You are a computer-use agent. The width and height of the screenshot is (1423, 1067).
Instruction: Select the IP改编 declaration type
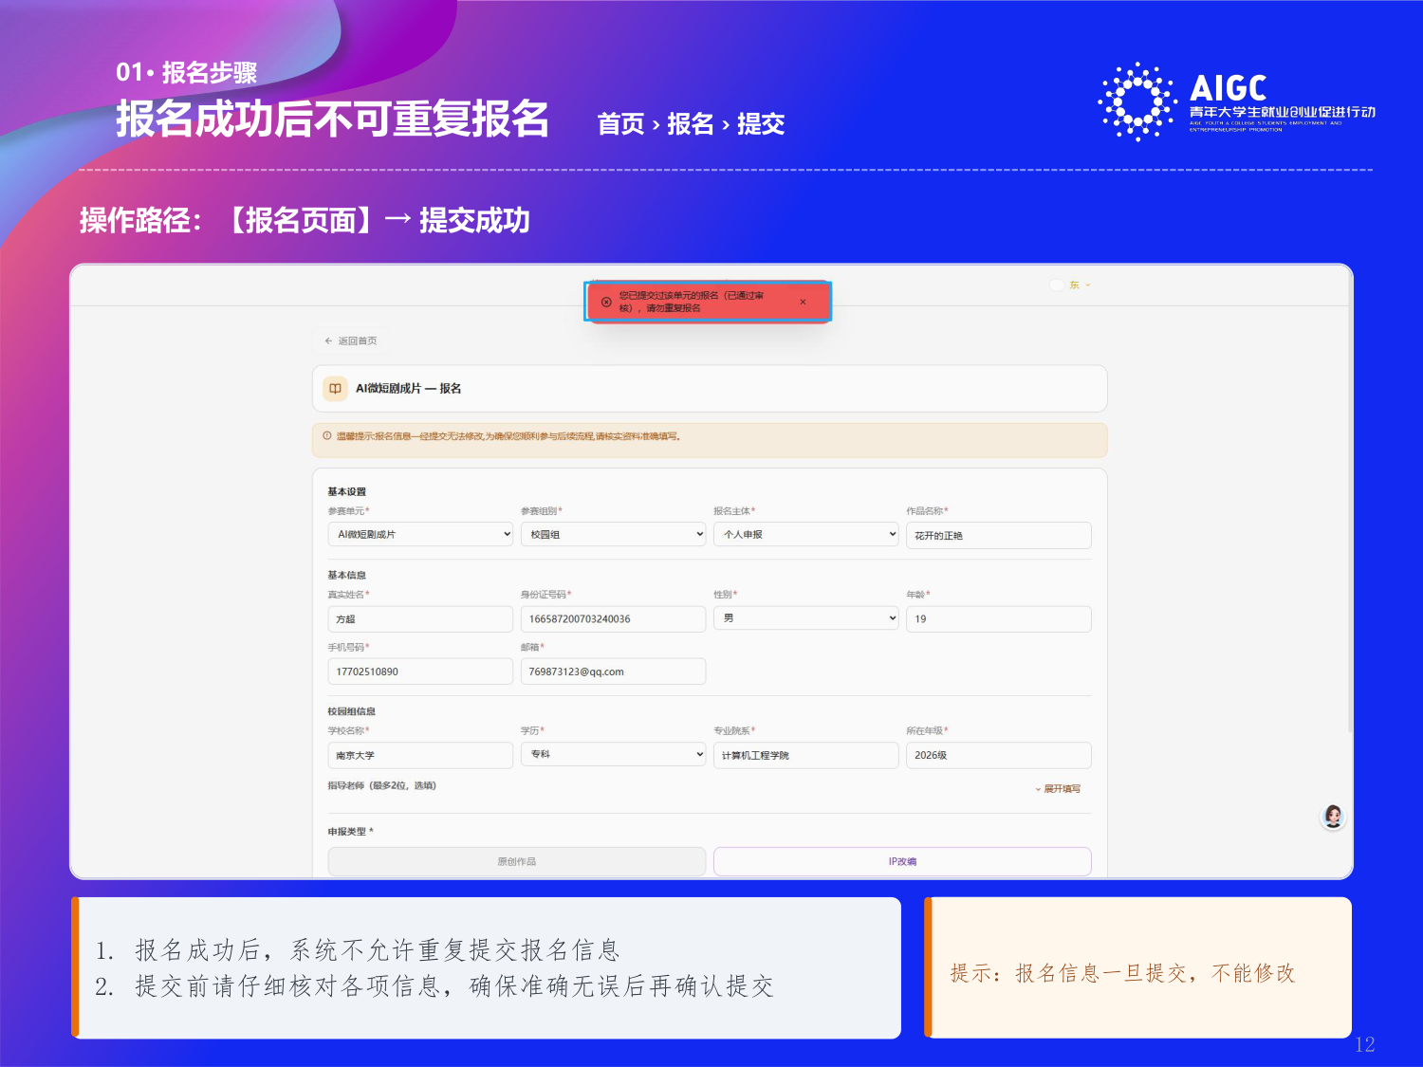(902, 861)
